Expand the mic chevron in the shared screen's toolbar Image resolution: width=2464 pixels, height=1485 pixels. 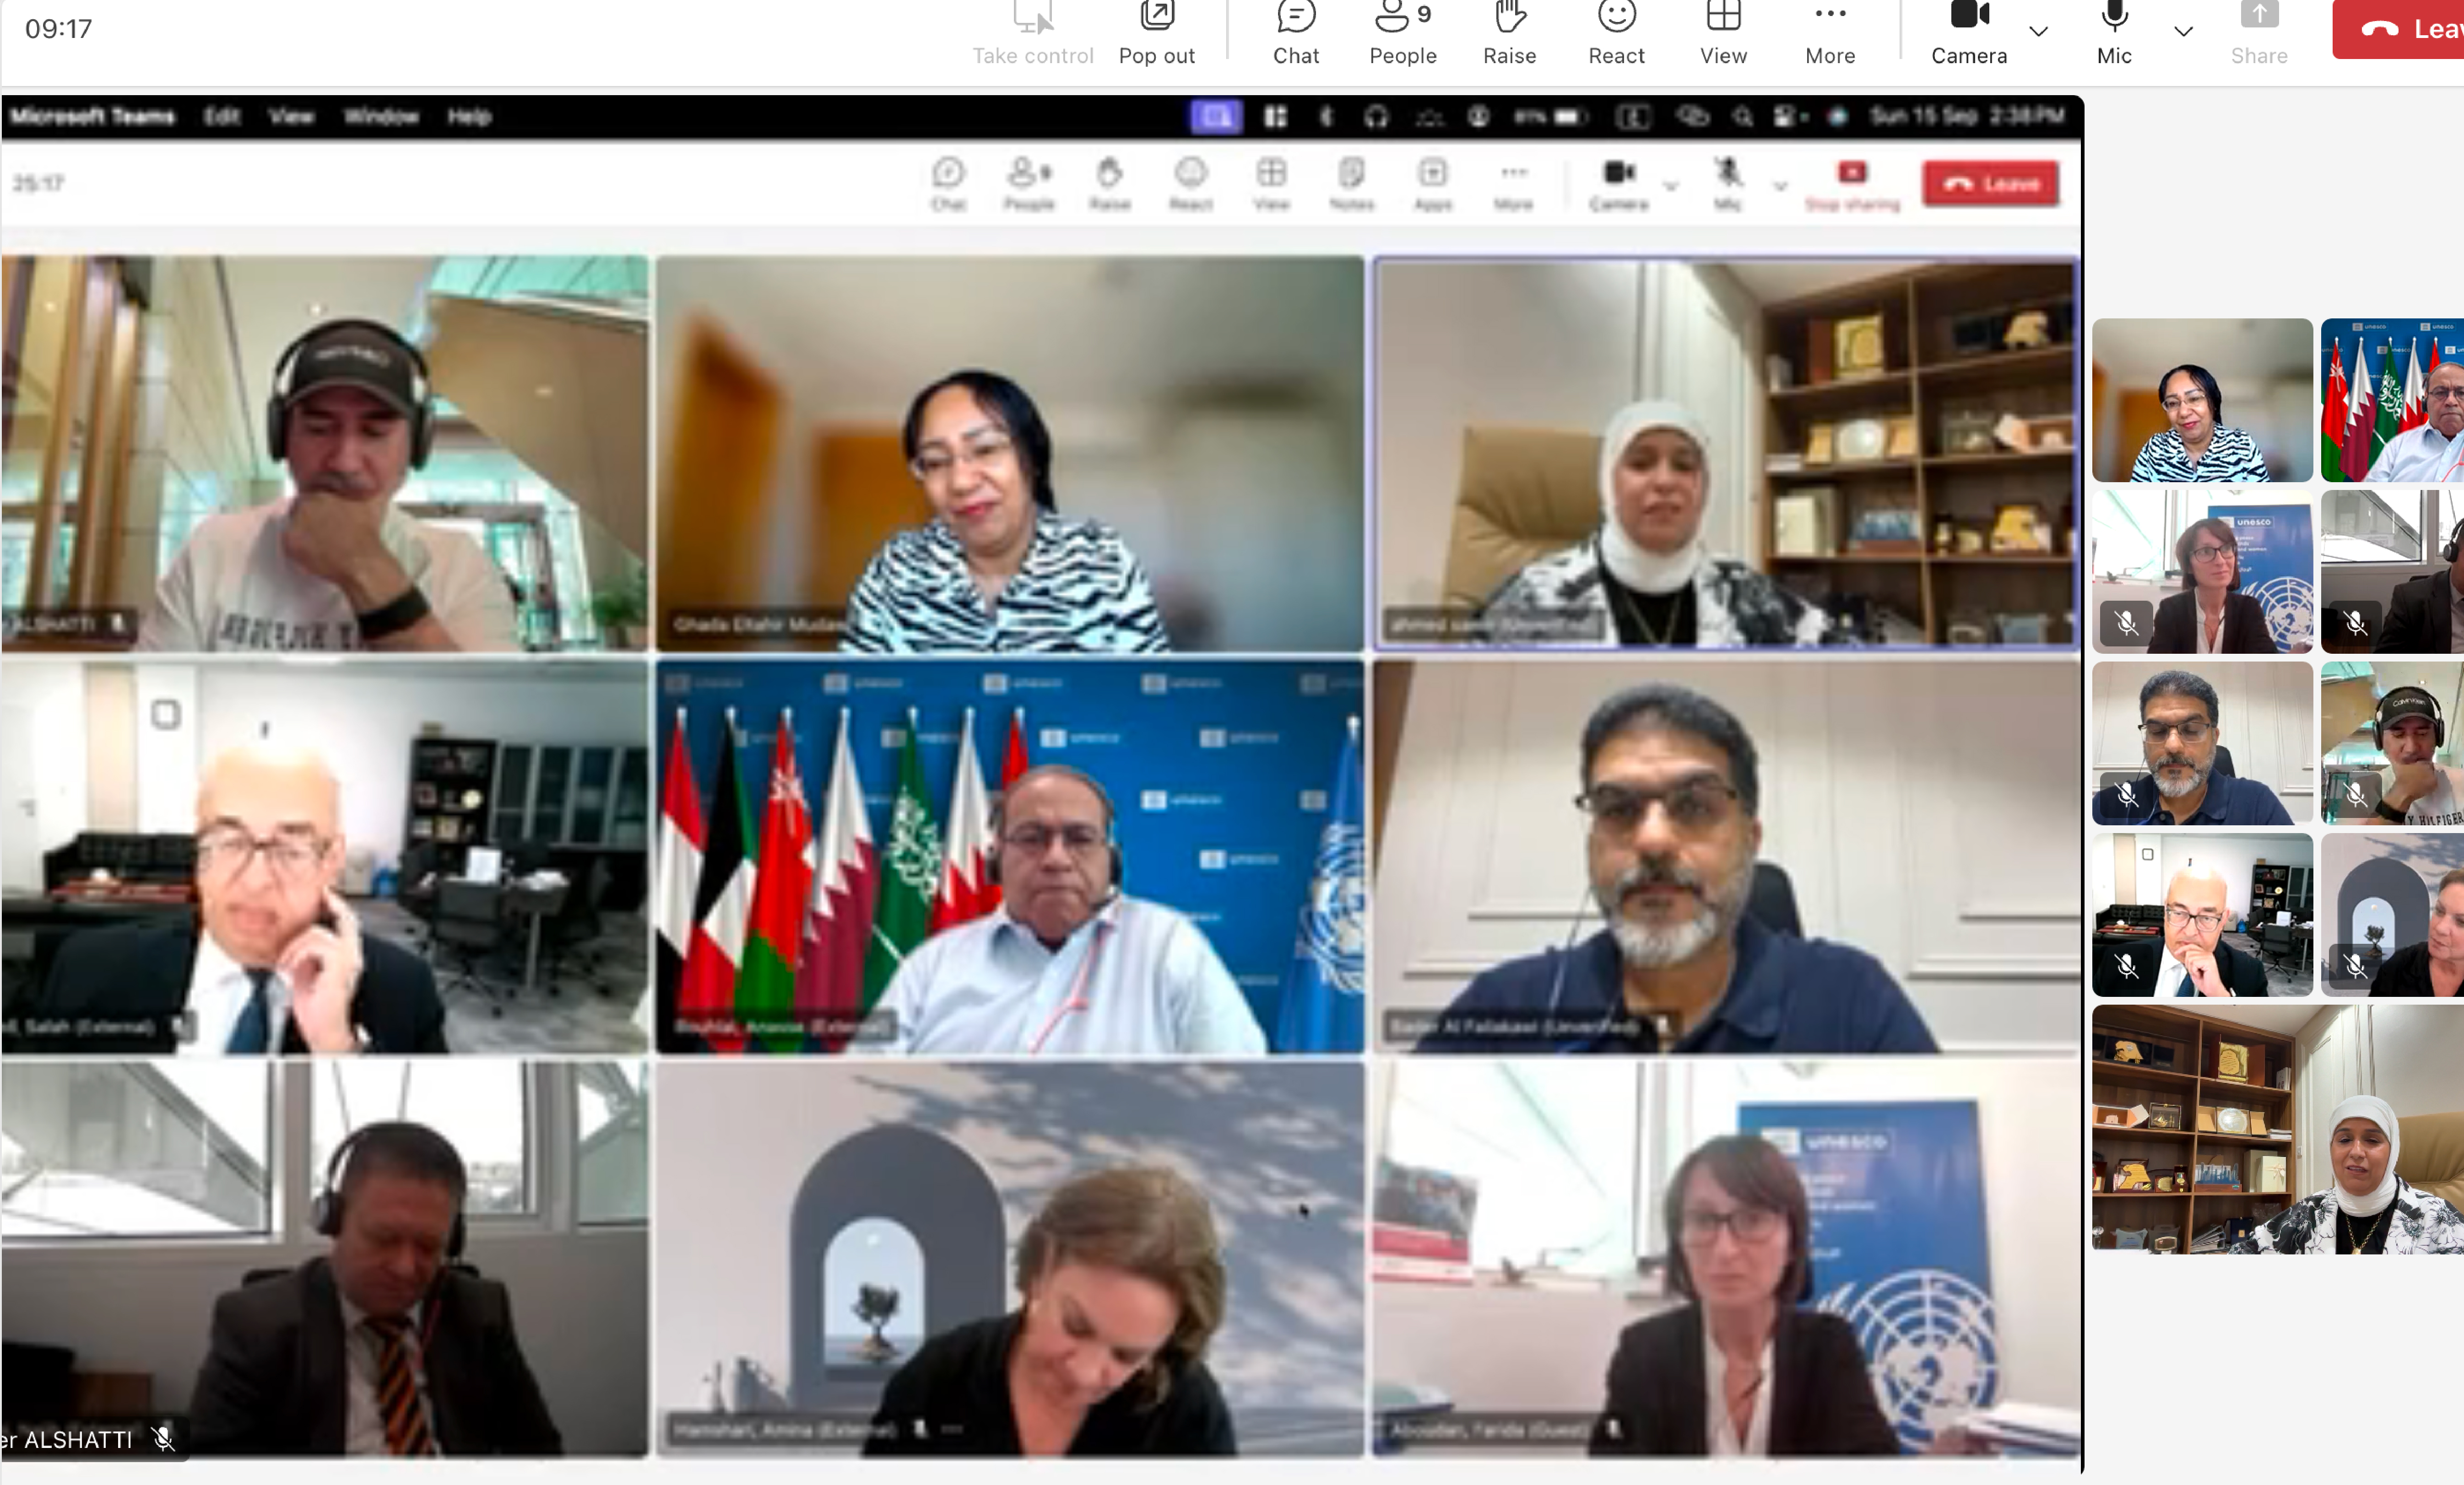[1780, 186]
